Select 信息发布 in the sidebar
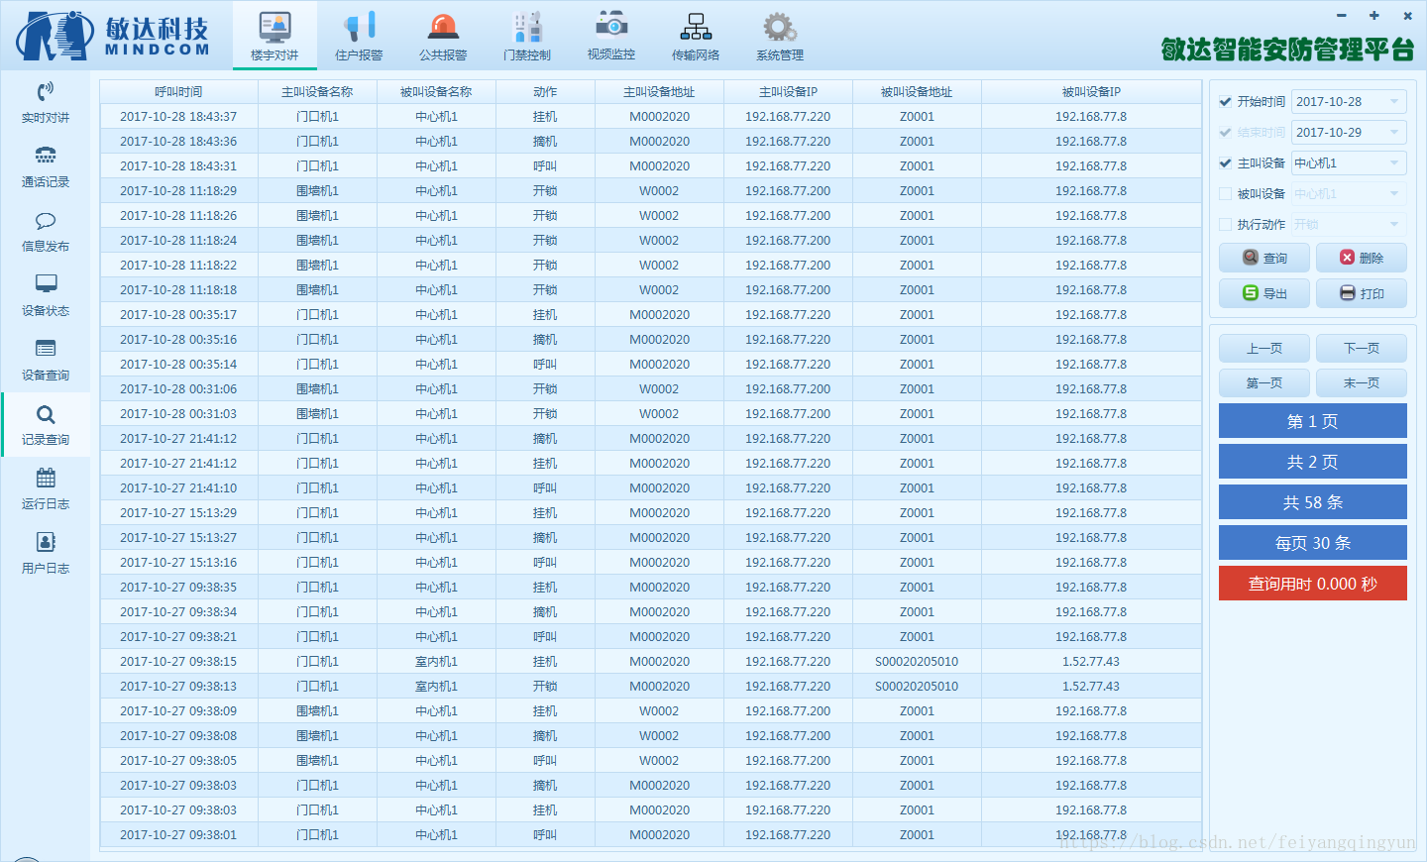1427x862 pixels. (46, 232)
